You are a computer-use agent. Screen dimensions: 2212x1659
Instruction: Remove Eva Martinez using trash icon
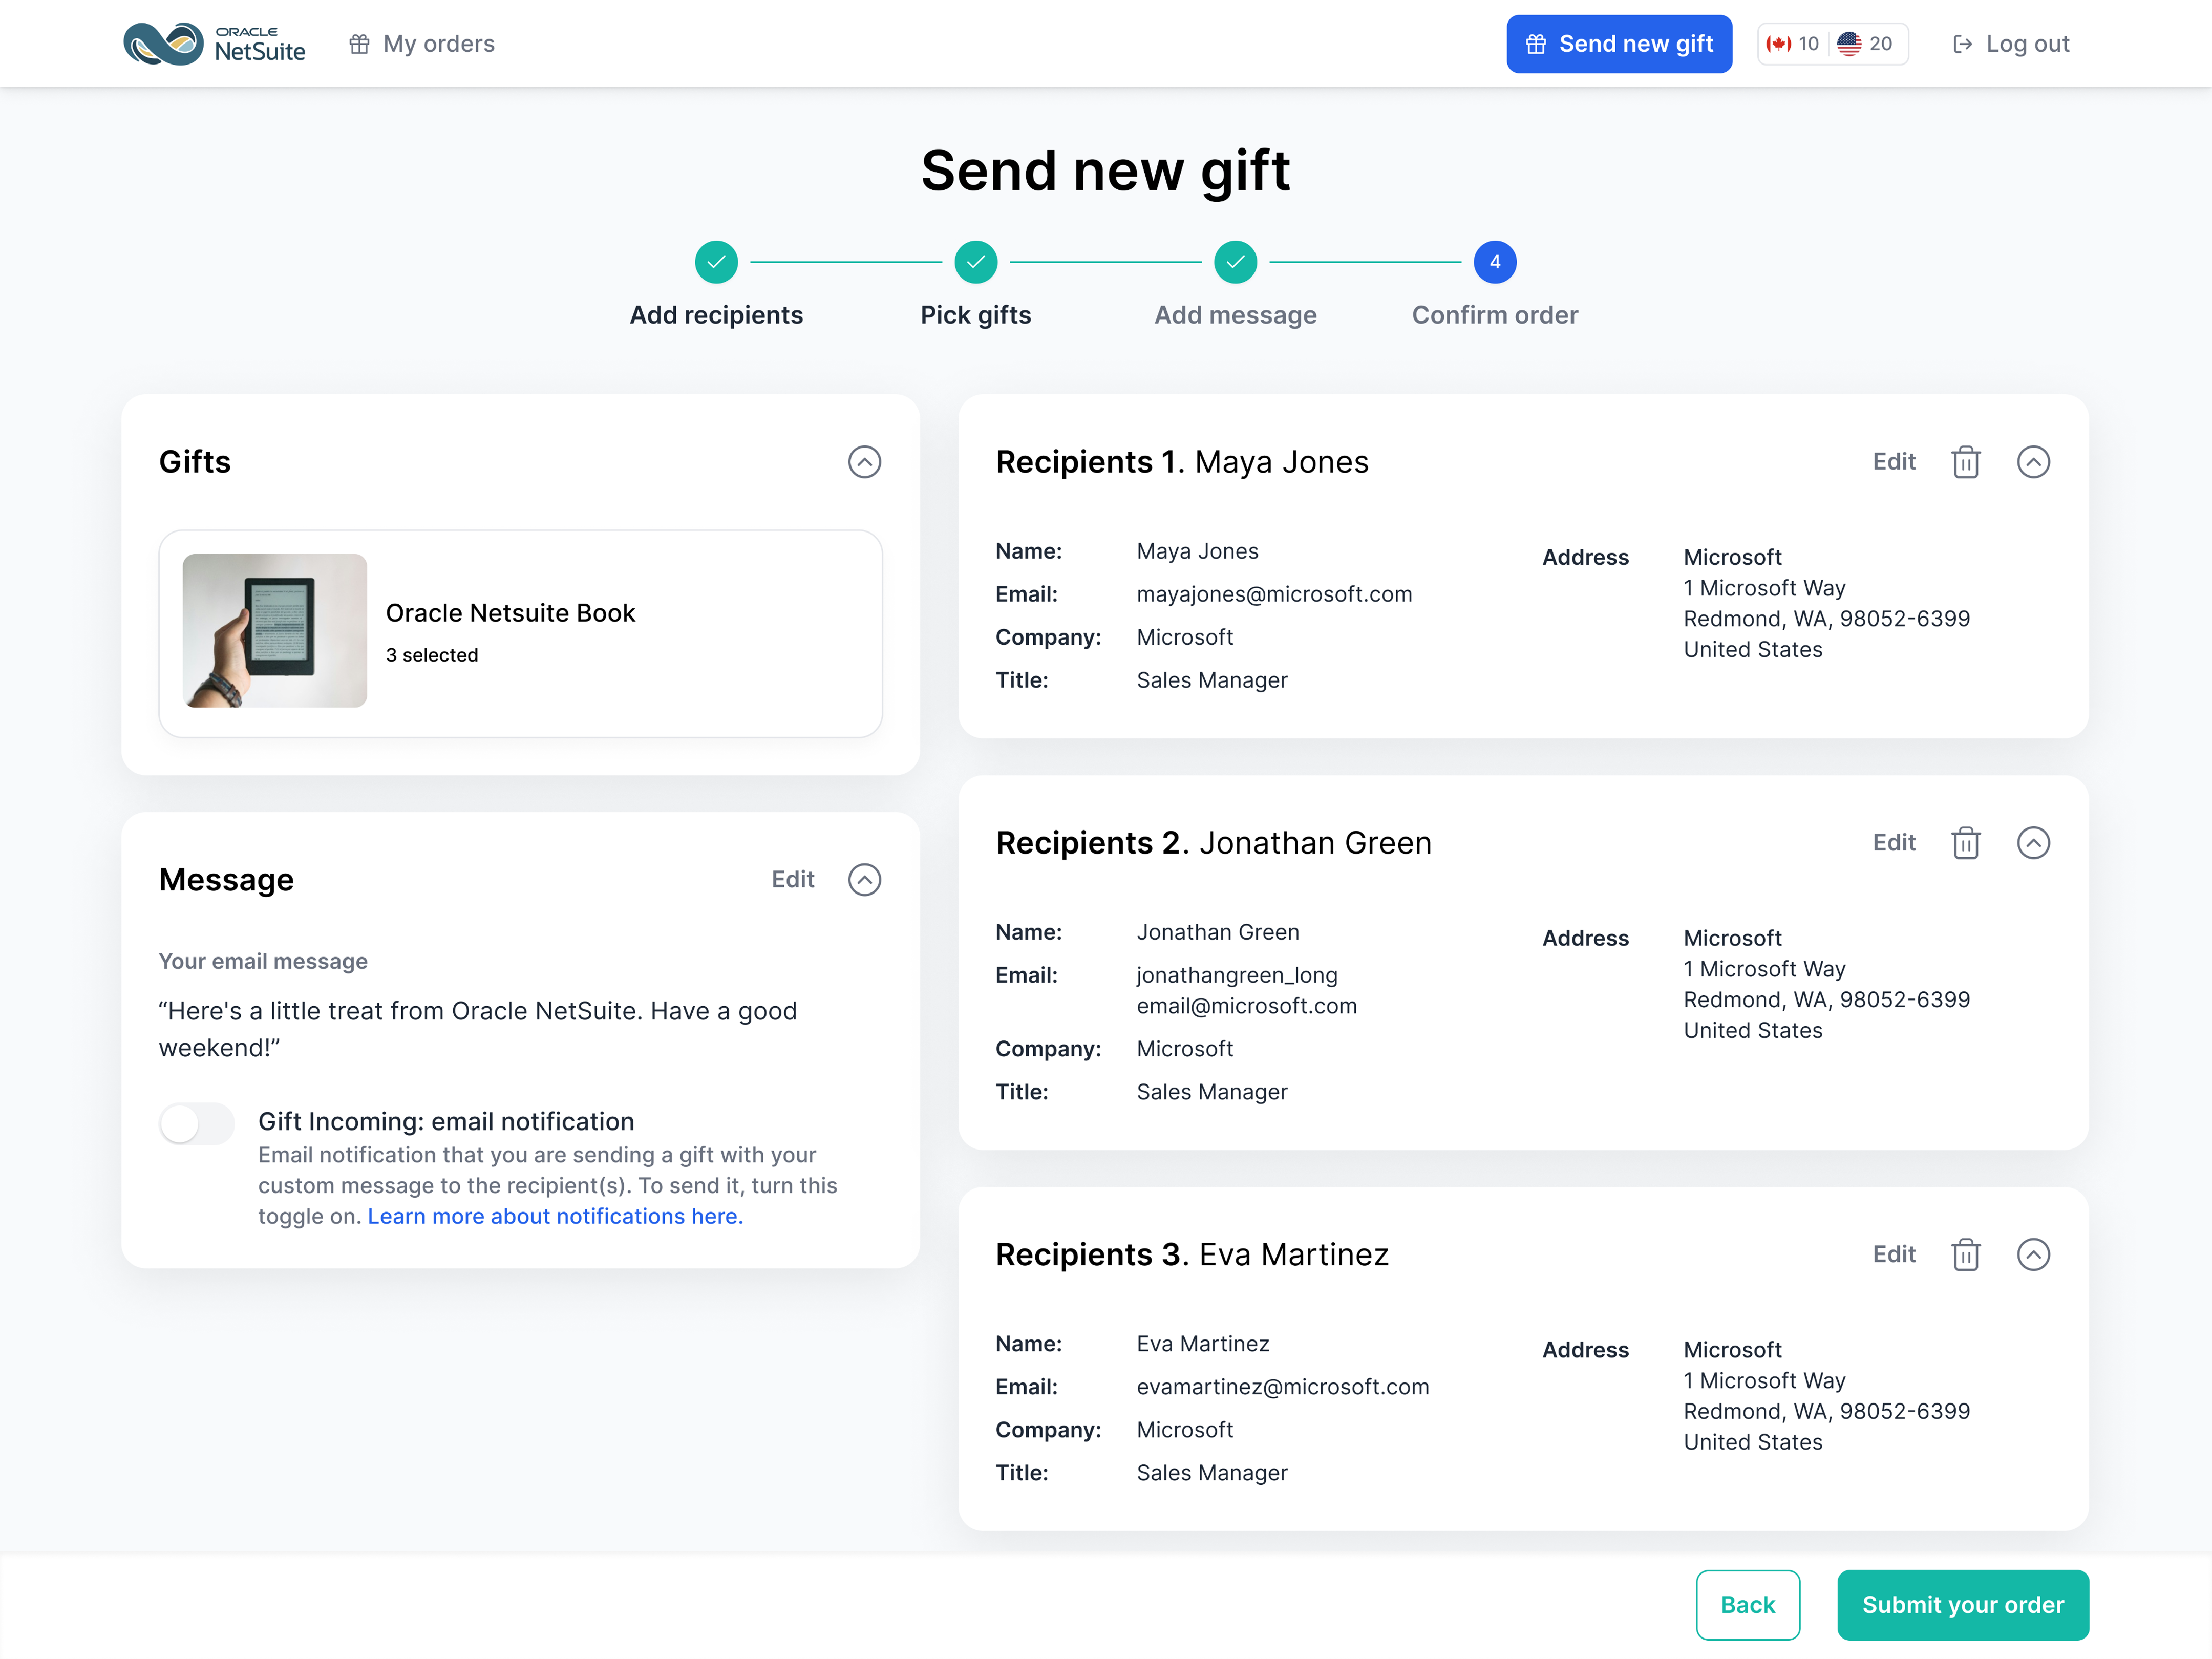pos(1965,1254)
